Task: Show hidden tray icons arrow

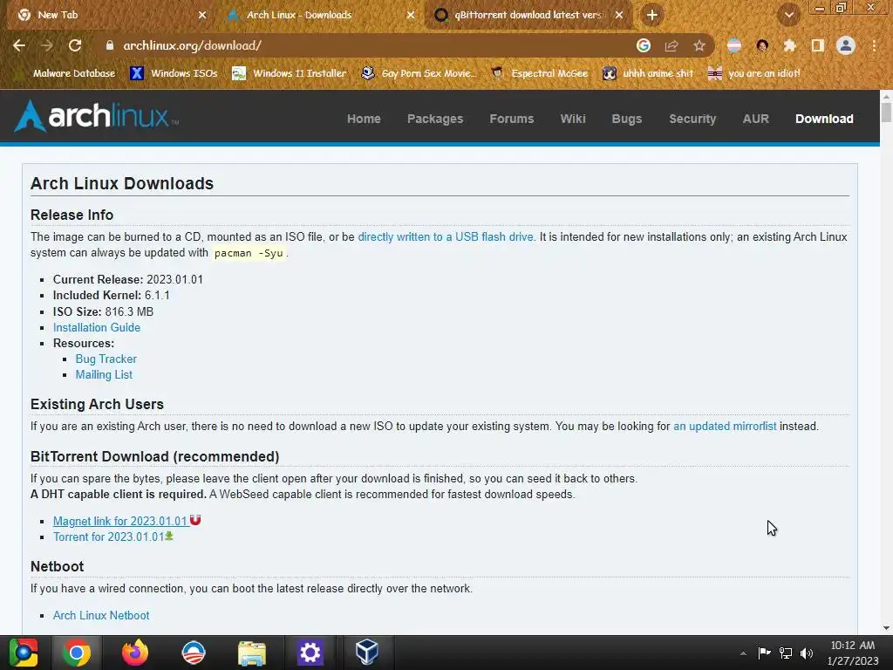Action: [x=743, y=653]
